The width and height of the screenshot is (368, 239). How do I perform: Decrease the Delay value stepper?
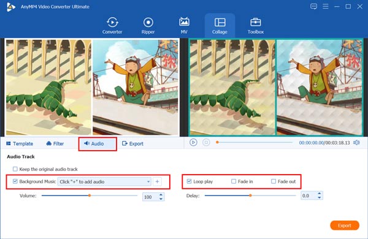coord(320,198)
